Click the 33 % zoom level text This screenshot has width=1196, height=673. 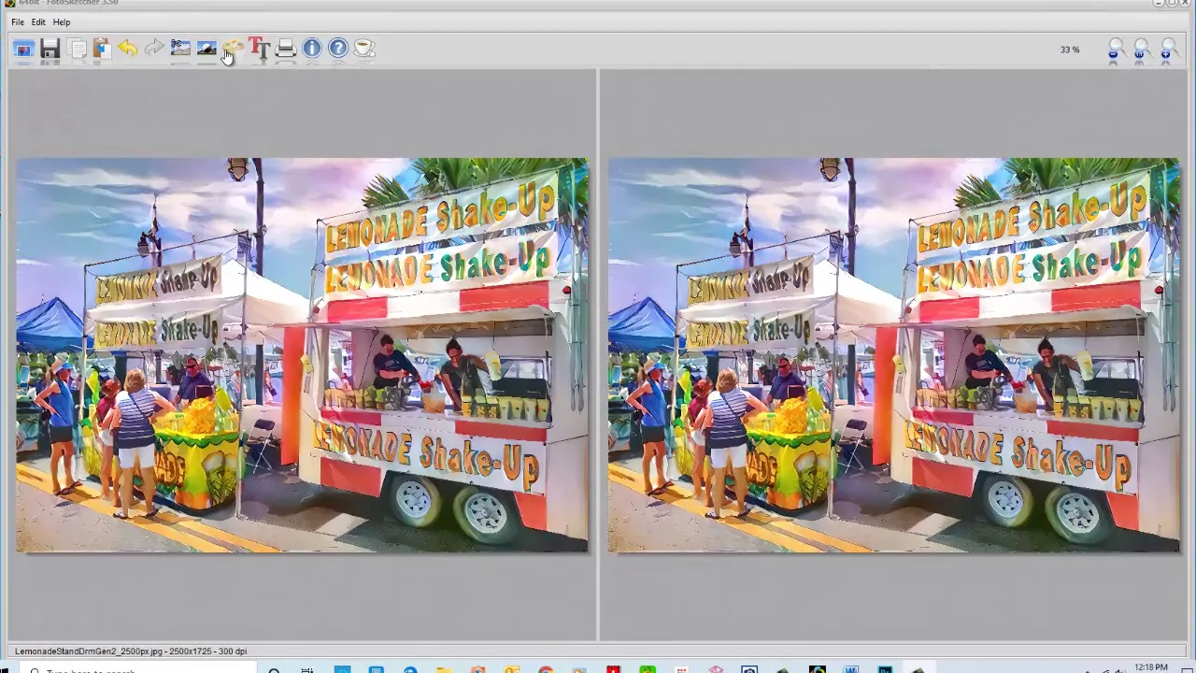click(1070, 50)
